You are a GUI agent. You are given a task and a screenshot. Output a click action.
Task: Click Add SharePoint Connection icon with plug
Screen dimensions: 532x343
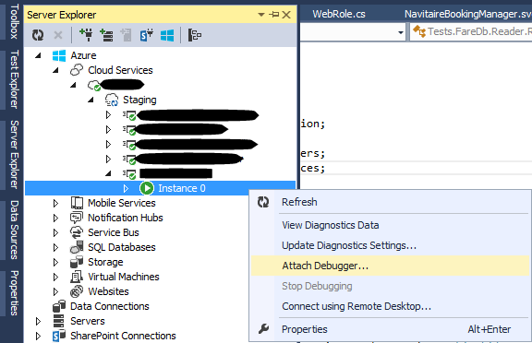(147, 35)
